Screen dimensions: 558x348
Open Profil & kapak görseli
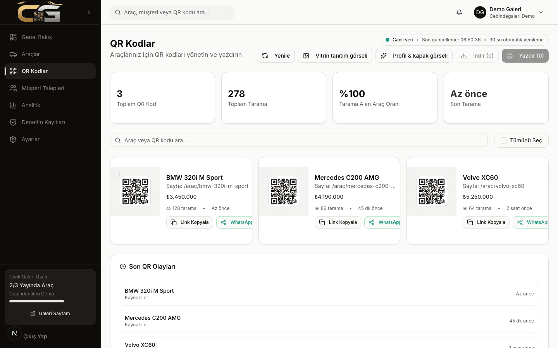point(414,56)
